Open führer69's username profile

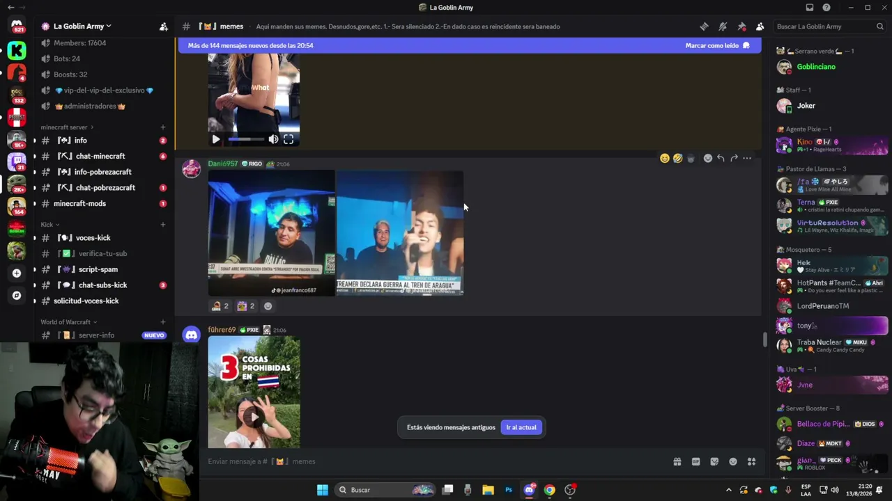(222, 330)
